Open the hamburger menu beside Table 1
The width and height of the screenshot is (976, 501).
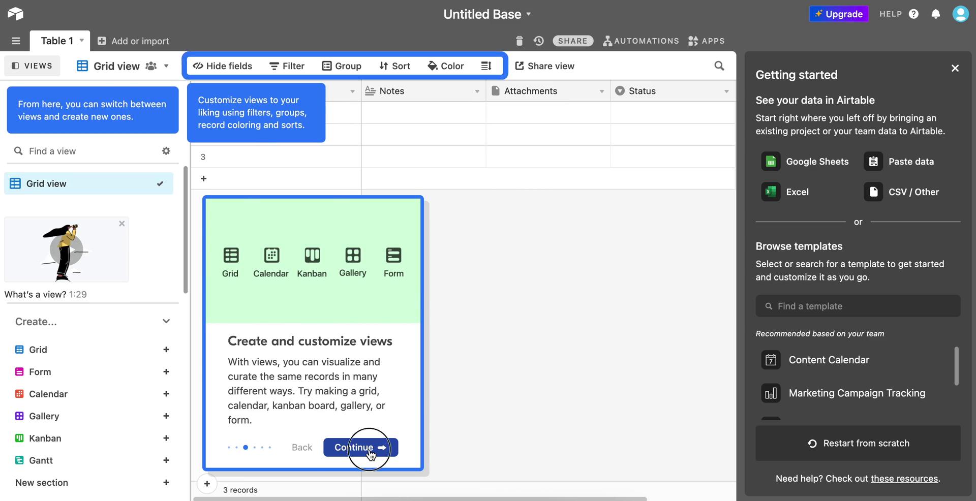(x=16, y=41)
